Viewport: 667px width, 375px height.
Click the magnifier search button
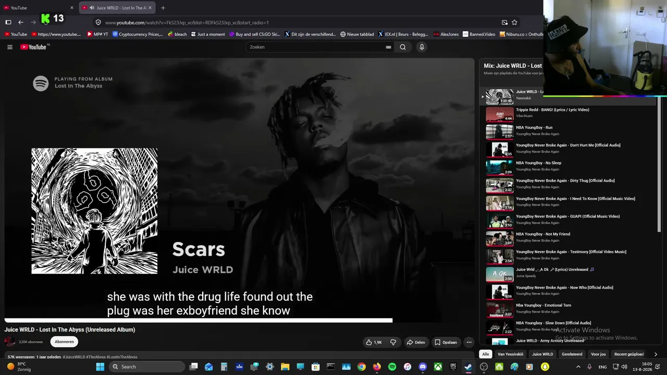[403, 47]
